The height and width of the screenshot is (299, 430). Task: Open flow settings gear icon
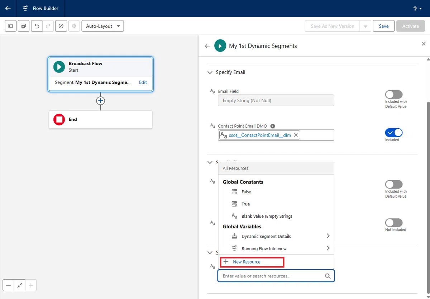[74, 26]
